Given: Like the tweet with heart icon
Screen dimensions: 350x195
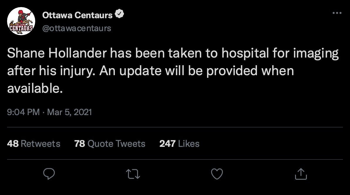Looking at the screenshot, I should click(x=217, y=174).
